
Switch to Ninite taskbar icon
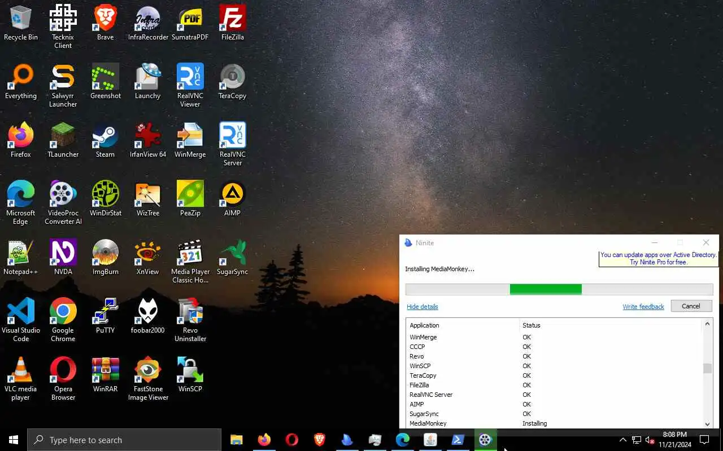click(x=347, y=440)
